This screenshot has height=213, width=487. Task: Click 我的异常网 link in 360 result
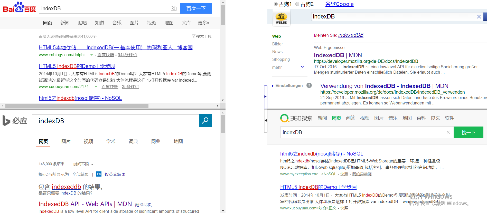362,174
